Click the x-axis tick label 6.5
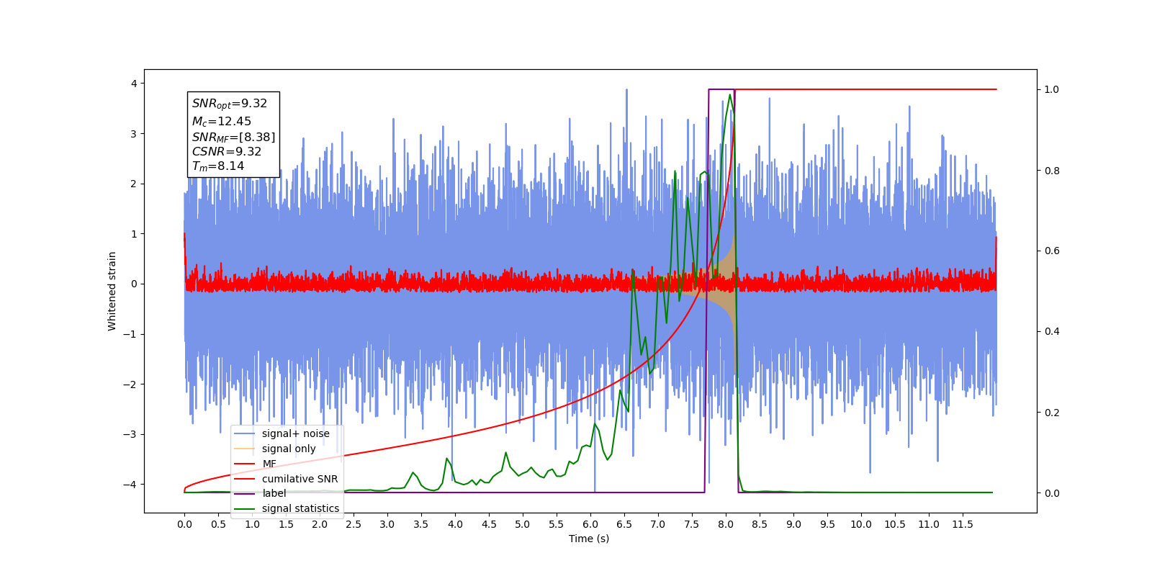1152x576 pixels. coord(624,524)
